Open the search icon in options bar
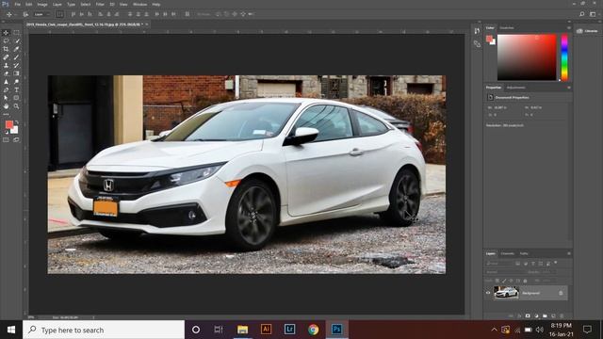Viewport: 603px width, 339px height. coord(582,14)
